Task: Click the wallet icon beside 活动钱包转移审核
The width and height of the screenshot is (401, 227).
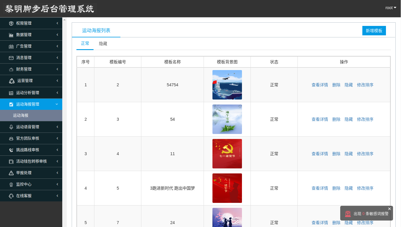Action: [x=11, y=161]
